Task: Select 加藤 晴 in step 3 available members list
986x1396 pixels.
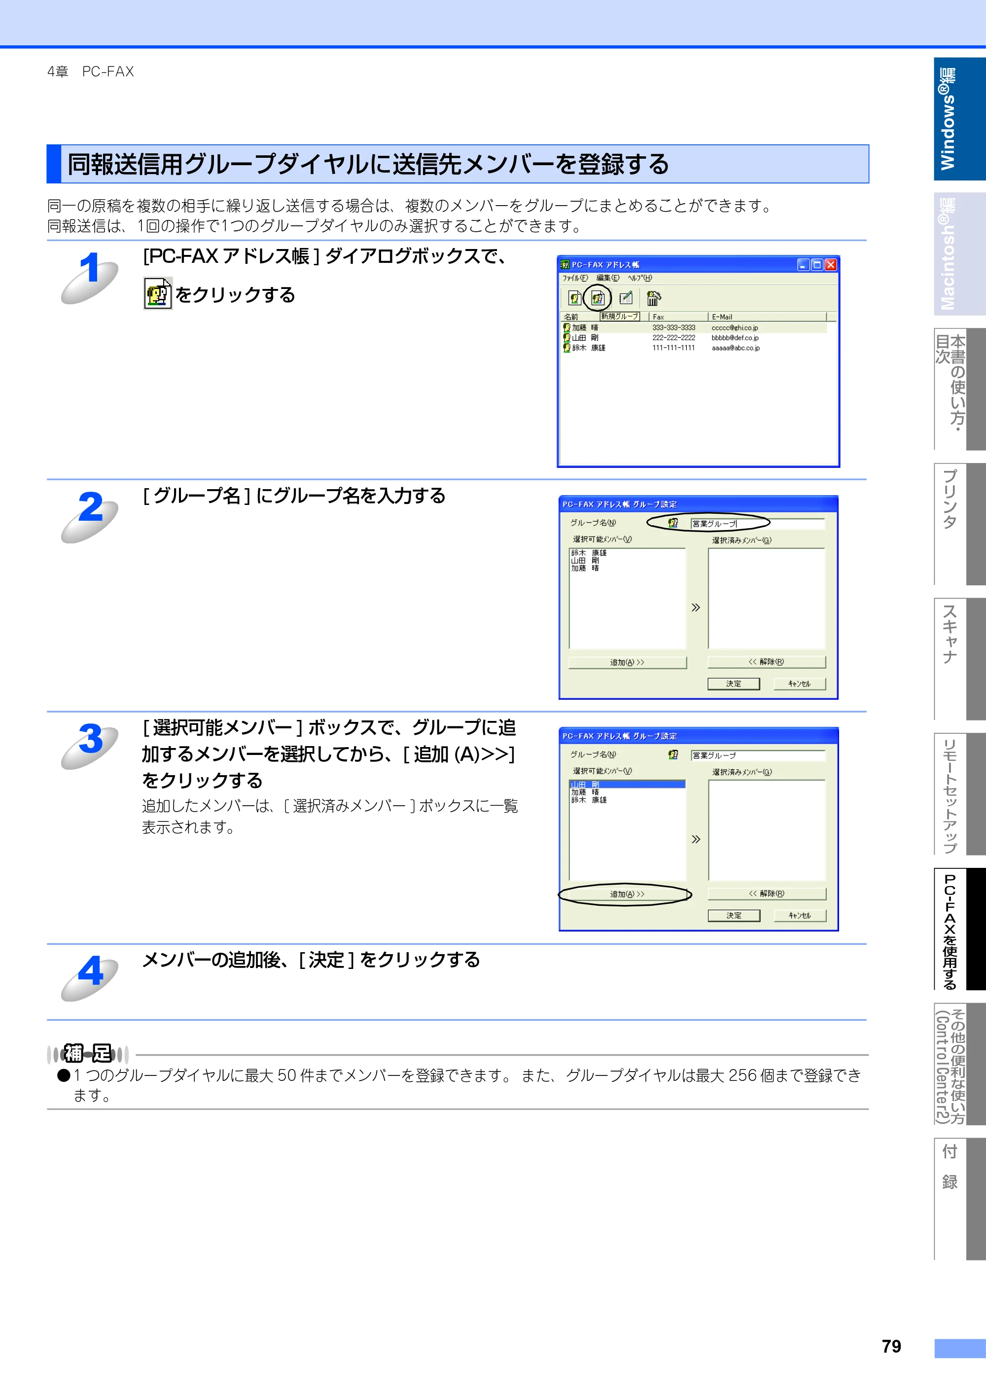Action: point(585,792)
